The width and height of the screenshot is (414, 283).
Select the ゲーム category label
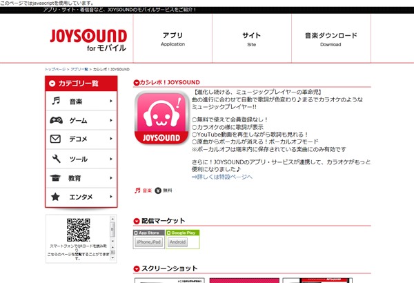78,121
